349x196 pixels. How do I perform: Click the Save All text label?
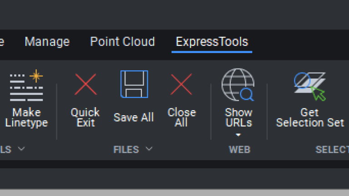coord(134,117)
